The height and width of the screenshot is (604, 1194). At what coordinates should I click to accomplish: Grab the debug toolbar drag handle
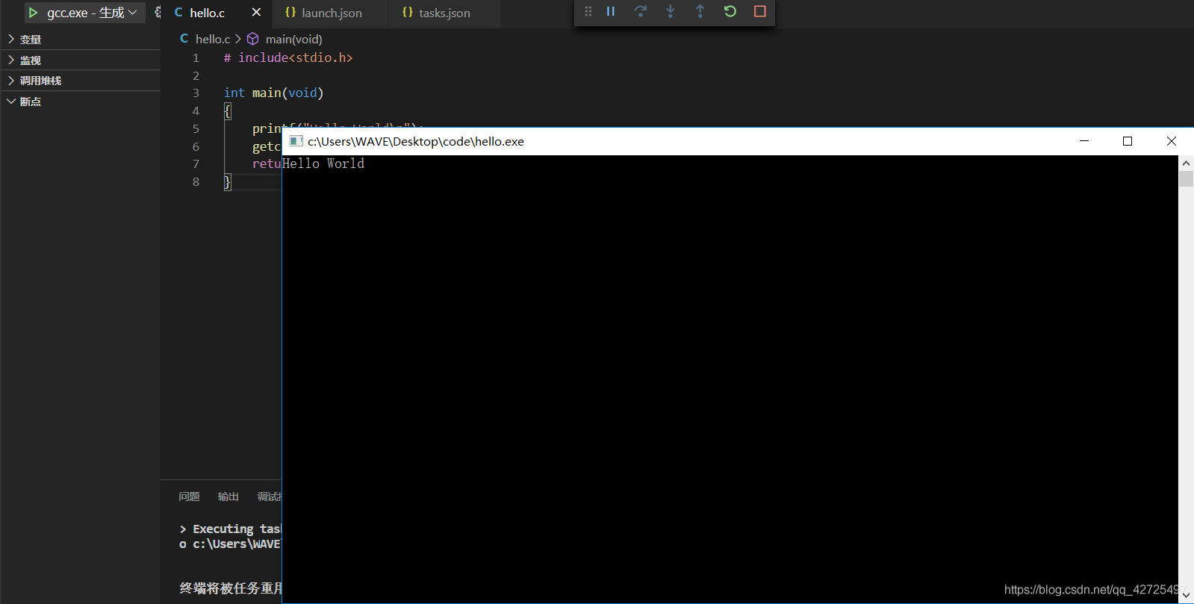coord(588,12)
